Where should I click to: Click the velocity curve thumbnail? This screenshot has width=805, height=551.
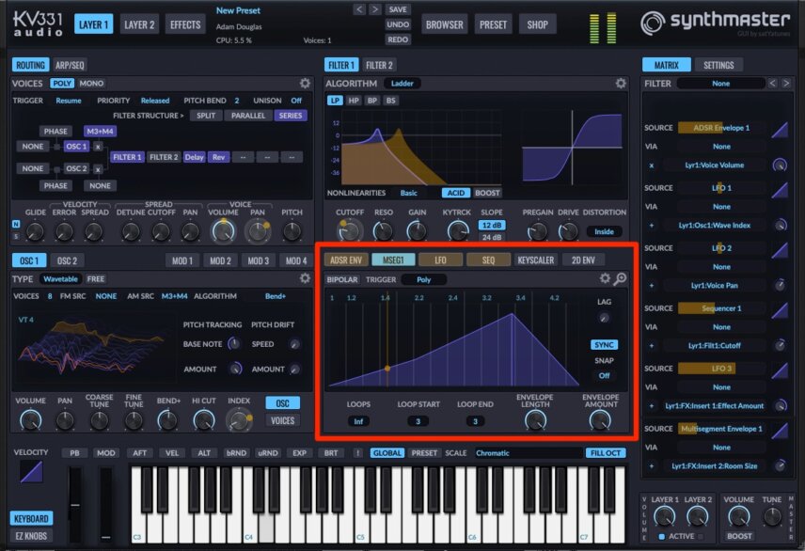coord(31,471)
